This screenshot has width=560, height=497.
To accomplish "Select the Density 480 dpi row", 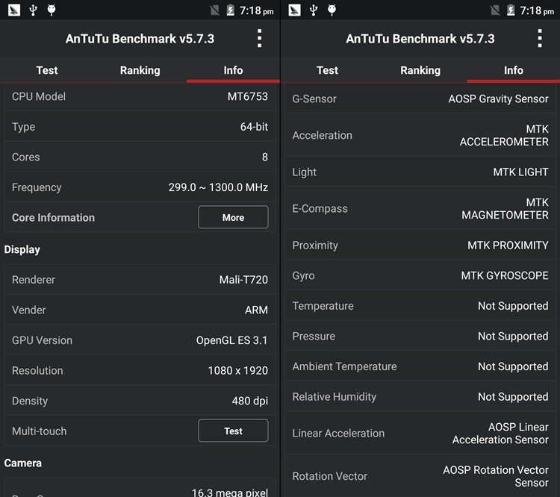I will (x=140, y=401).
